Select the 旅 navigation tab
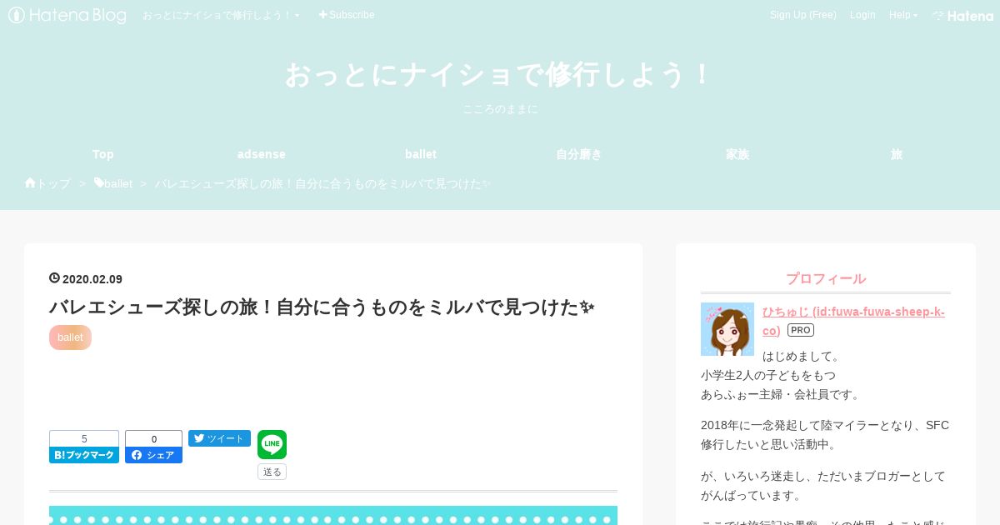This screenshot has width=1000, height=525. pos(897,154)
